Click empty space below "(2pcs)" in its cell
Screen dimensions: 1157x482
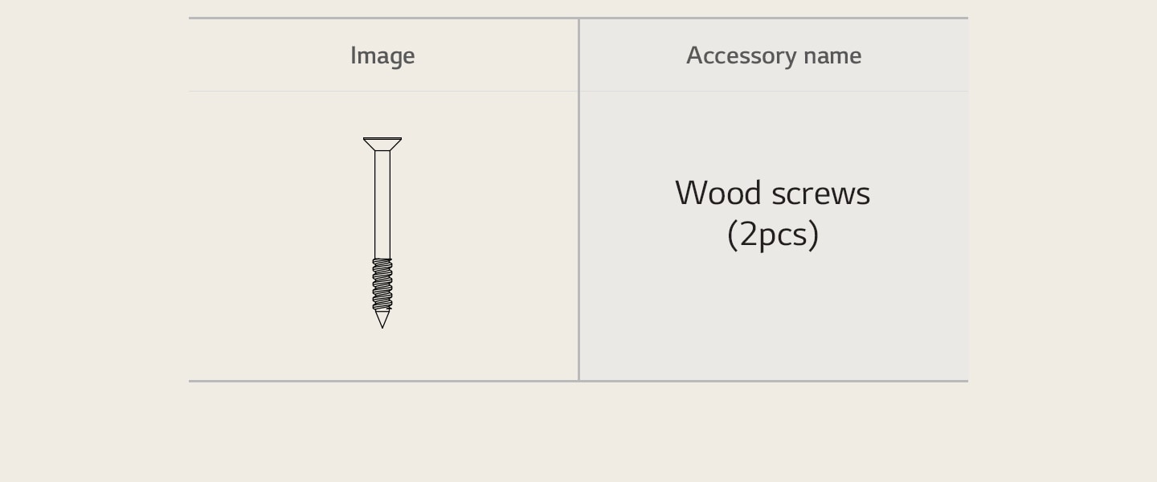click(773, 321)
